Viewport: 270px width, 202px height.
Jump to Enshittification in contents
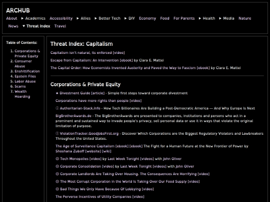tap(27, 71)
